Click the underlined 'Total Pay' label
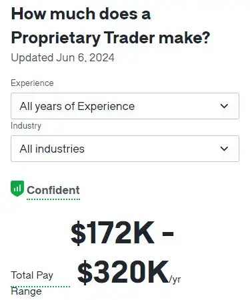The width and height of the screenshot is (250, 300). pos(32,275)
